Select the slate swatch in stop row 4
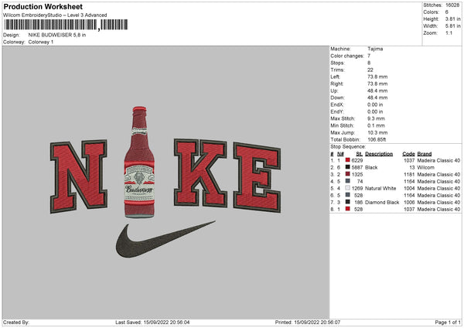Image resolution: width=464 pixels, height=328 pixels. [348, 181]
